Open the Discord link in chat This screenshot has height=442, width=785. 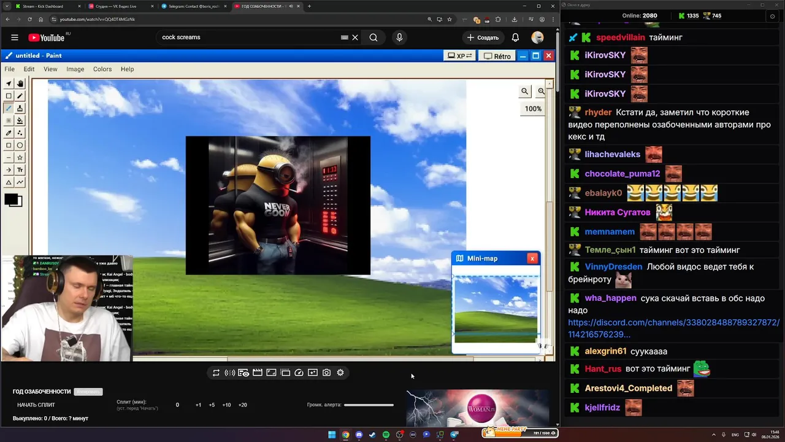pos(673,328)
